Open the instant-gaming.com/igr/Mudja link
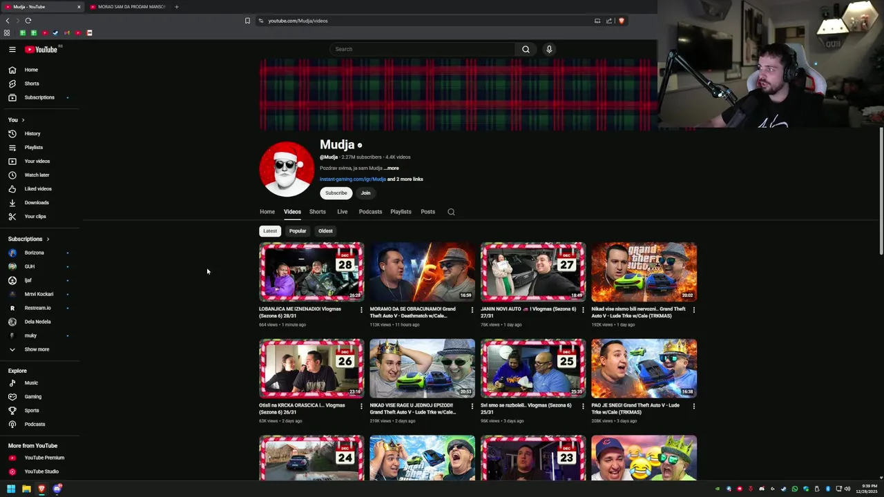 (x=353, y=179)
